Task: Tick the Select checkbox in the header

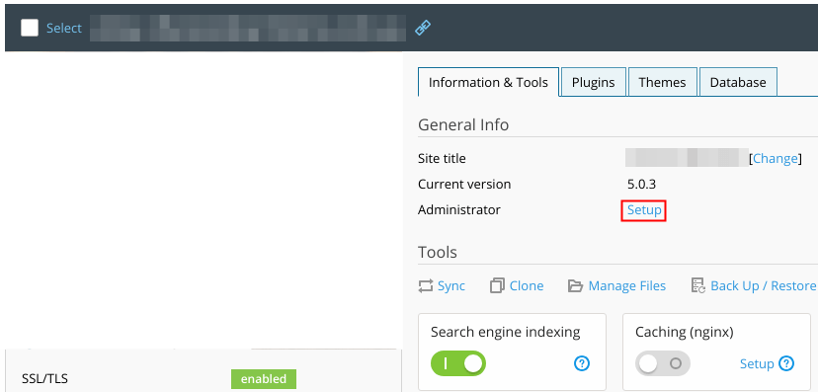Action: [30, 28]
